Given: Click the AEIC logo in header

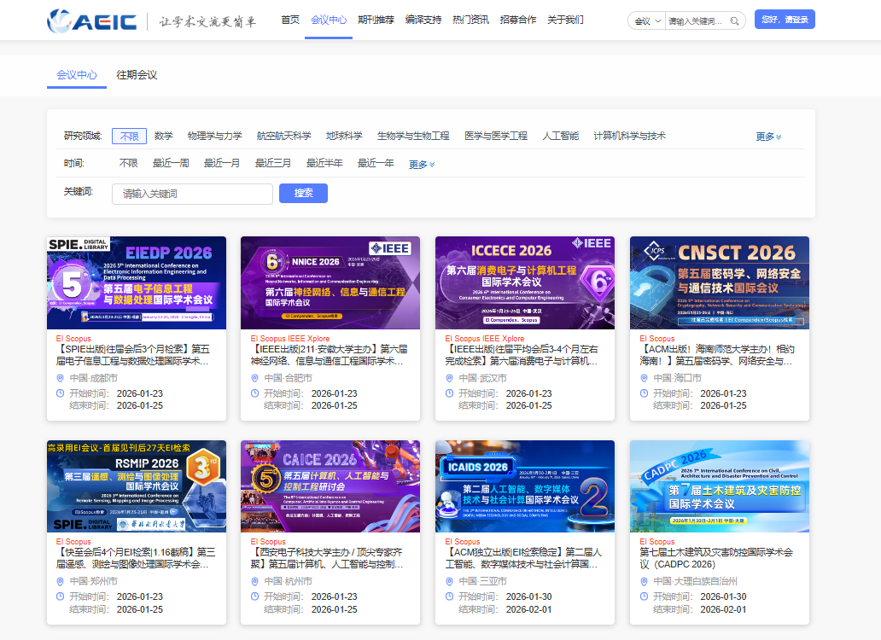Looking at the screenshot, I should [90, 20].
